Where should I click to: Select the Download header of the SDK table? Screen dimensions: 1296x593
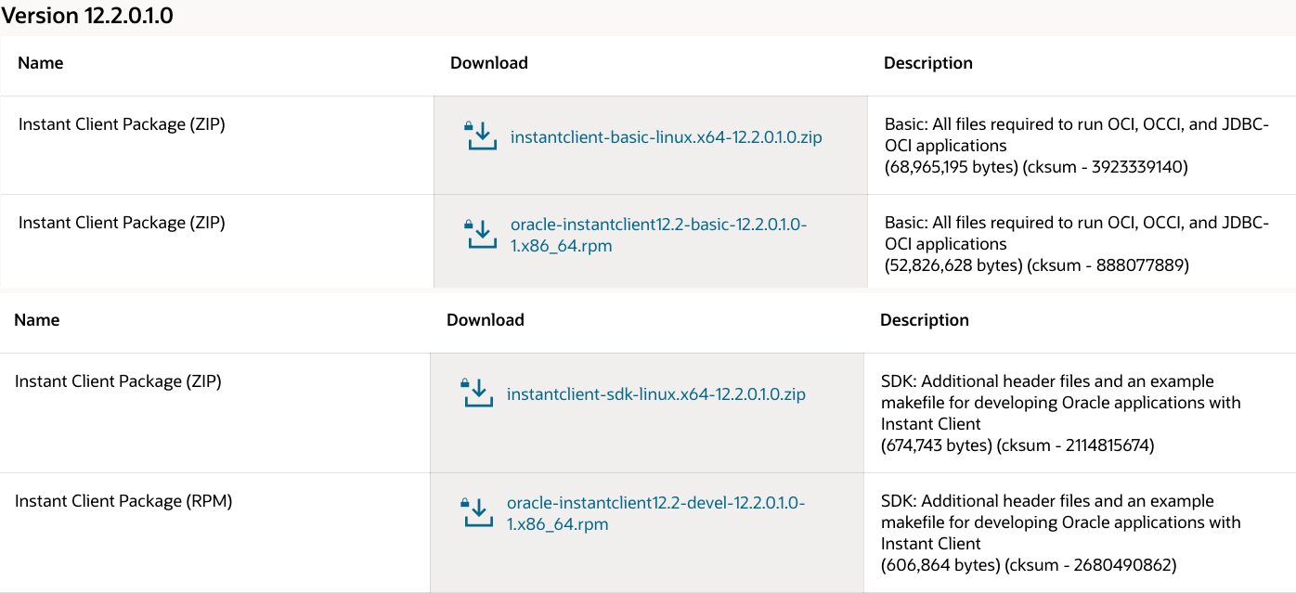click(486, 320)
